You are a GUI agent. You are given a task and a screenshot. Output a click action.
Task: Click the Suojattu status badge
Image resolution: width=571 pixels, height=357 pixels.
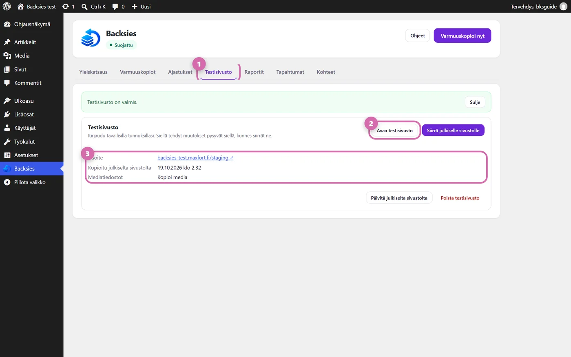[x=121, y=45]
